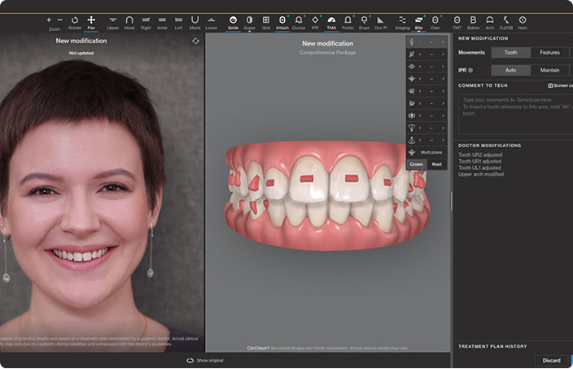Click the Treatment Plan History heading
Image resolution: width=573 pixels, height=369 pixels.
[x=492, y=346]
